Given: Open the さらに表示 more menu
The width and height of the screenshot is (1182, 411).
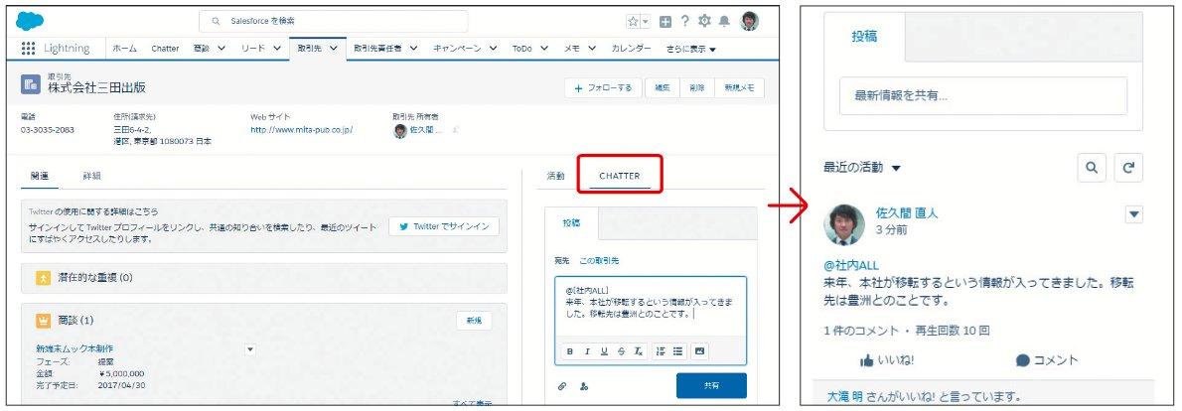Looking at the screenshot, I should [691, 49].
